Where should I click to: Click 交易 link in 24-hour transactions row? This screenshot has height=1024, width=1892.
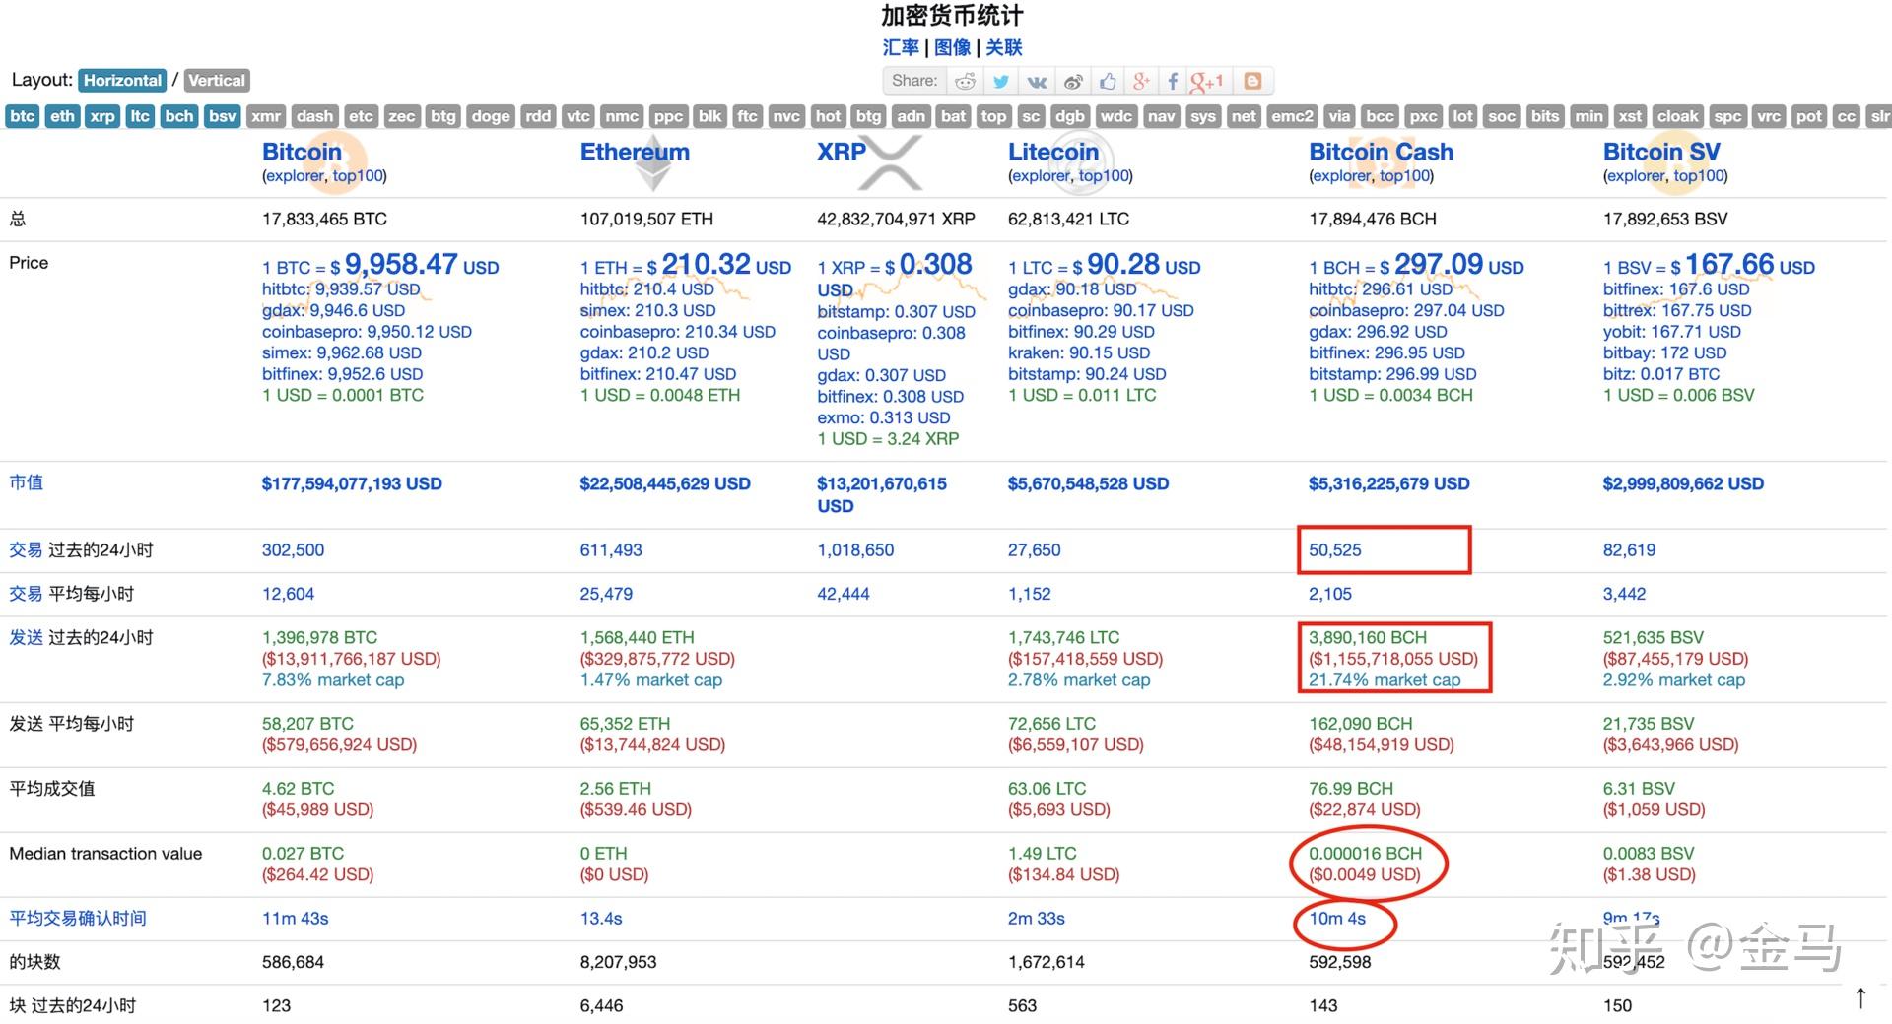click(x=26, y=550)
